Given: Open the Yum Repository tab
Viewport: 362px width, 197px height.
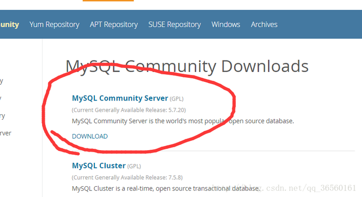Looking at the screenshot, I should [54, 24].
